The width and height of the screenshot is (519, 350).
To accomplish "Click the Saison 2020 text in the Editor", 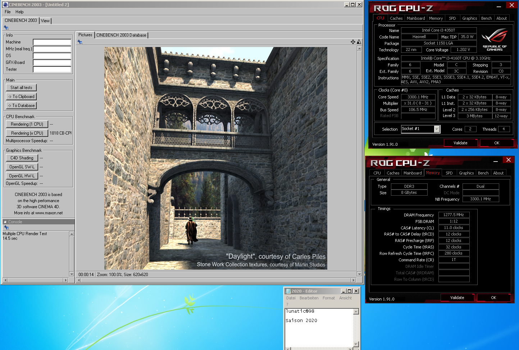I will [x=301, y=321].
